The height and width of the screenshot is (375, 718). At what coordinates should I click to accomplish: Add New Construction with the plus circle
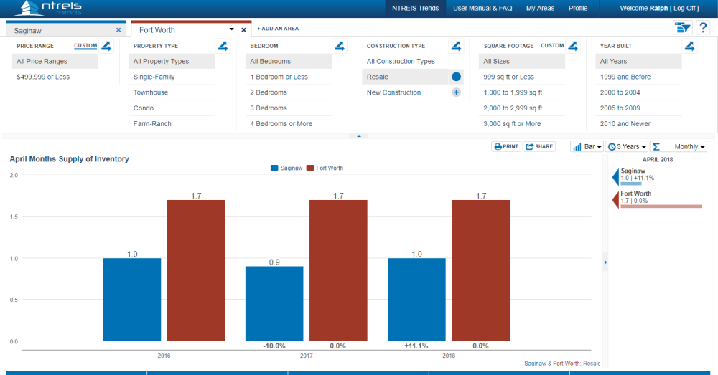coord(456,92)
